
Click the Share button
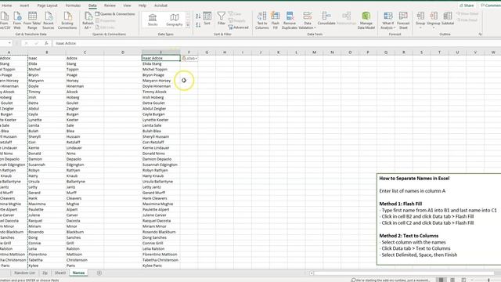pyautogui.click(x=467, y=5)
